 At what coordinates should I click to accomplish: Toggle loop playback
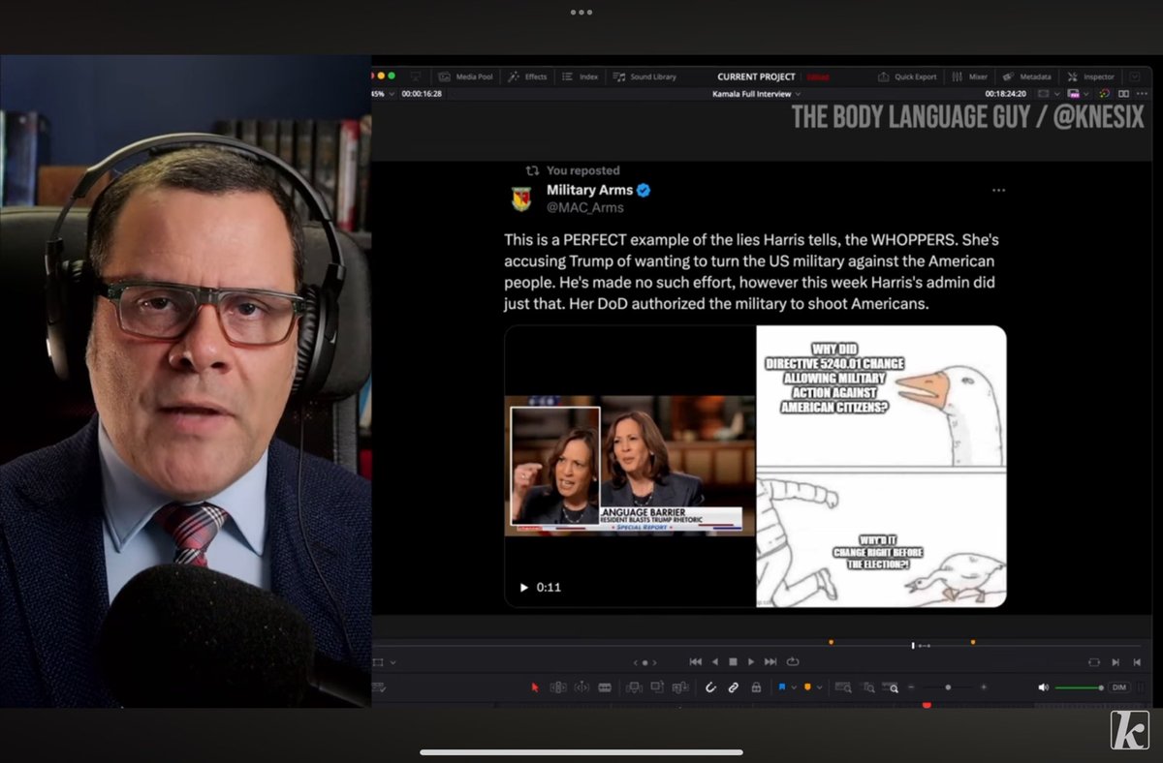coord(793,662)
